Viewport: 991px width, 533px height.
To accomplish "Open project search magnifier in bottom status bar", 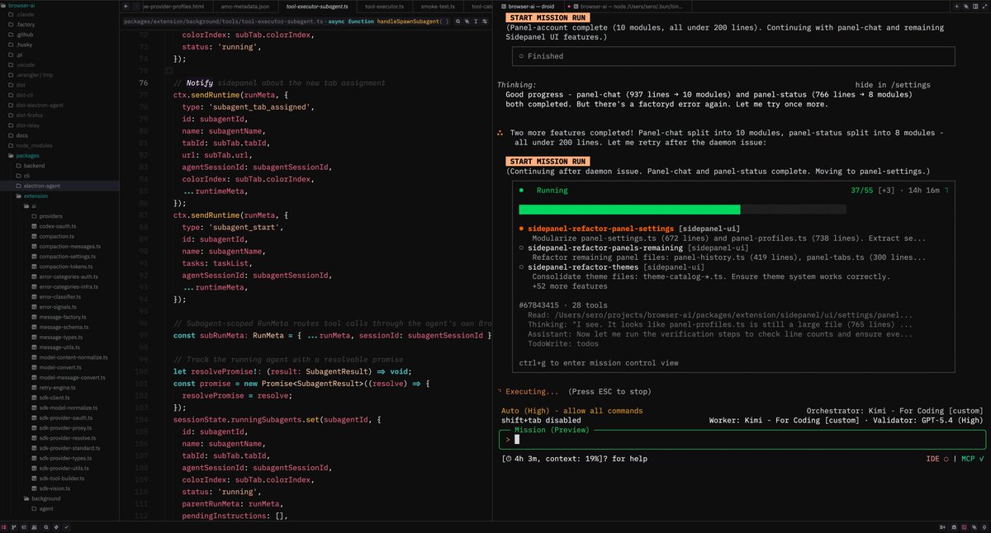I will 46,527.
